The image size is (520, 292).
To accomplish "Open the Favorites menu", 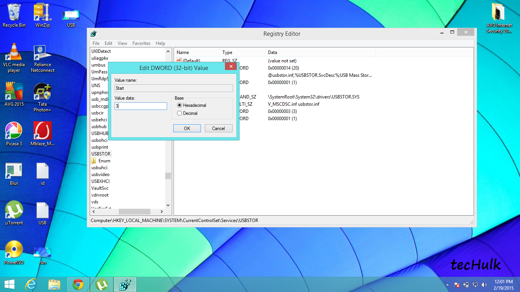I will 141,43.
